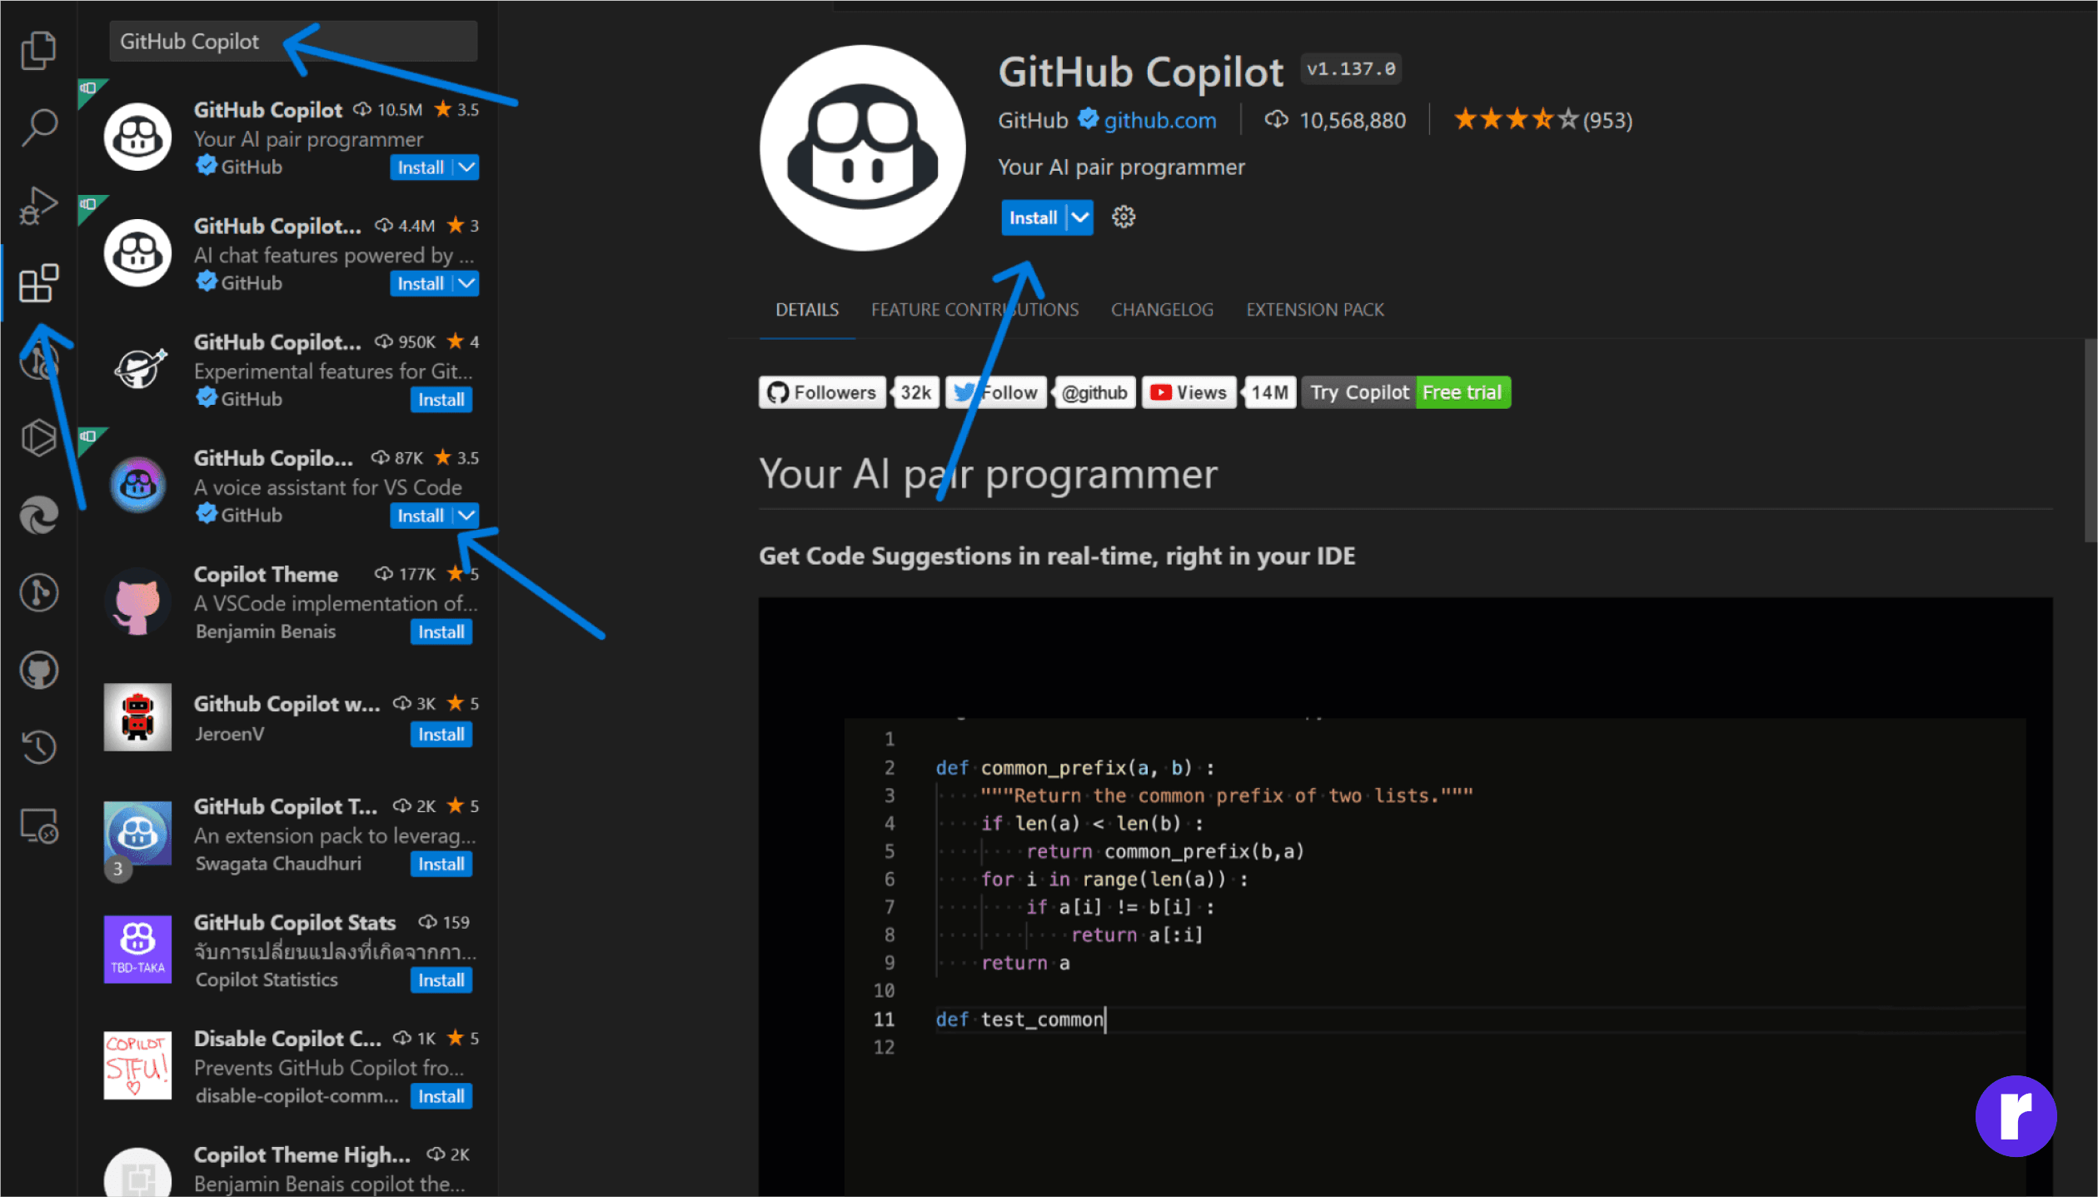Select the first GitHub Copilot extension icon
This screenshot has width=2098, height=1197.
pyautogui.click(x=137, y=137)
